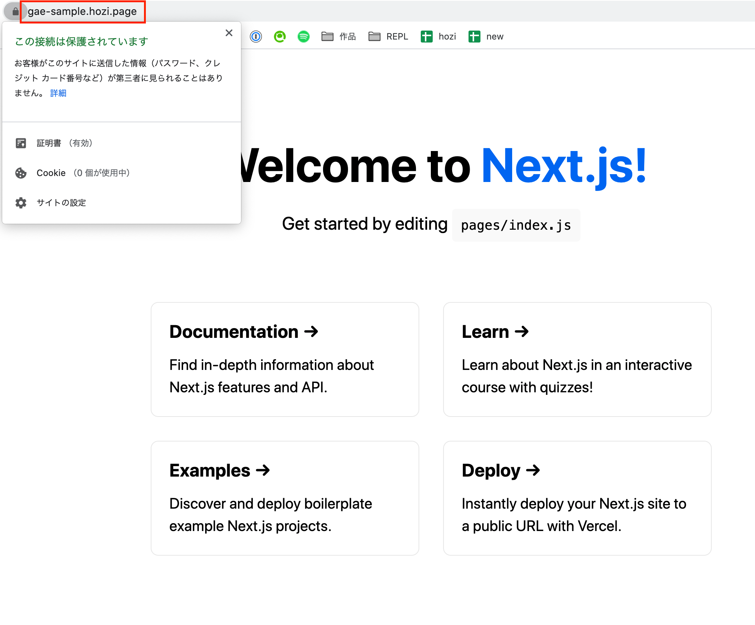Click the Next.js! heading link
The height and width of the screenshot is (625, 755).
point(564,166)
